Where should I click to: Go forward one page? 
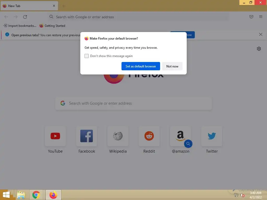pyautogui.click(x=15, y=17)
